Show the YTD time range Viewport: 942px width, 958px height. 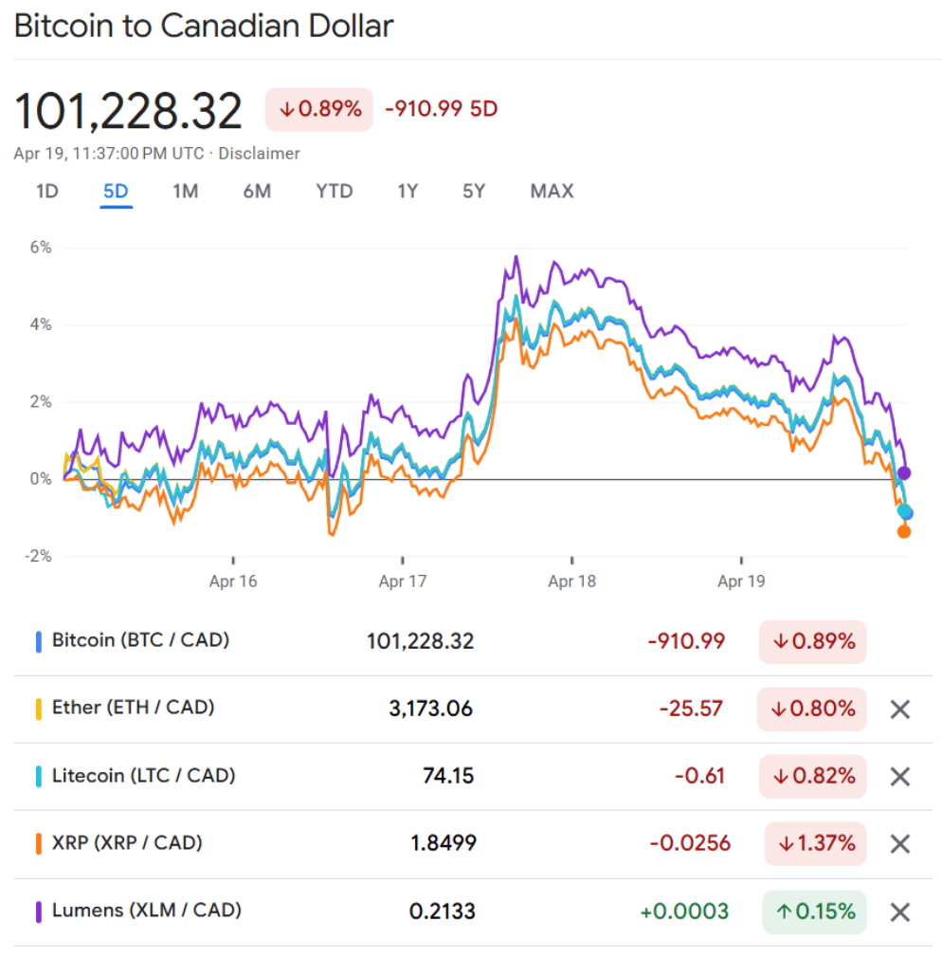(x=334, y=192)
